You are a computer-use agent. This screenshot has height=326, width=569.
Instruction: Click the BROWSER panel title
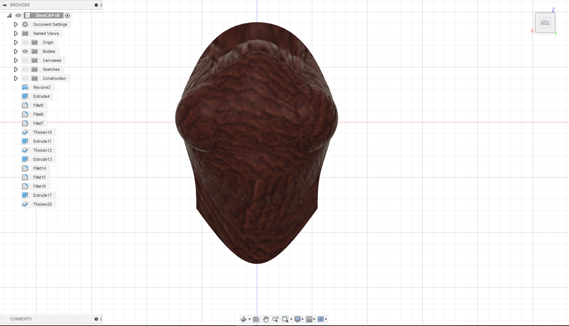[20, 5]
